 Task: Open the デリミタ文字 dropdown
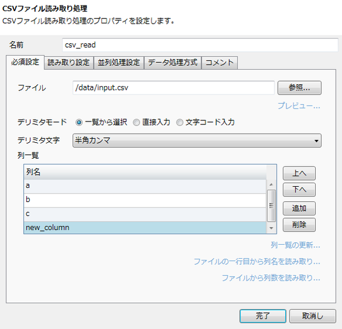click(x=197, y=140)
